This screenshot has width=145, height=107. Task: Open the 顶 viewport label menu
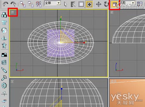coord(12,12)
